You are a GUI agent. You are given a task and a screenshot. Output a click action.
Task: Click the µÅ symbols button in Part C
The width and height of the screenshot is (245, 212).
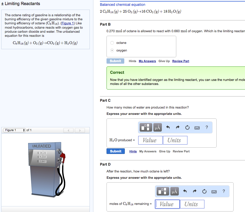[157, 128]
